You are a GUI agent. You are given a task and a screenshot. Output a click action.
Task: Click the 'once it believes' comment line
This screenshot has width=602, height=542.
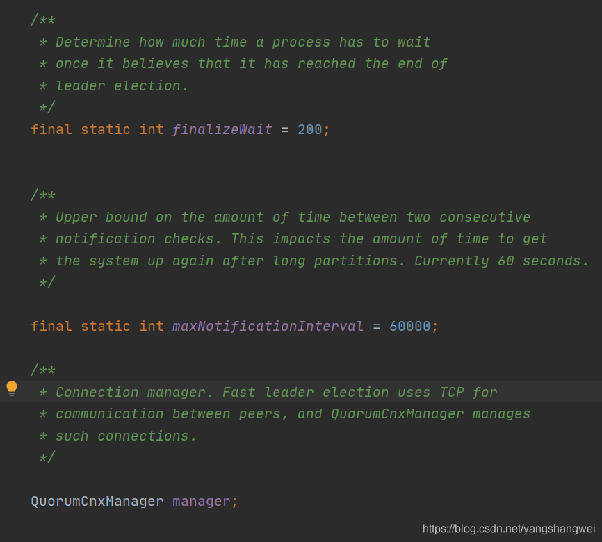251,63
